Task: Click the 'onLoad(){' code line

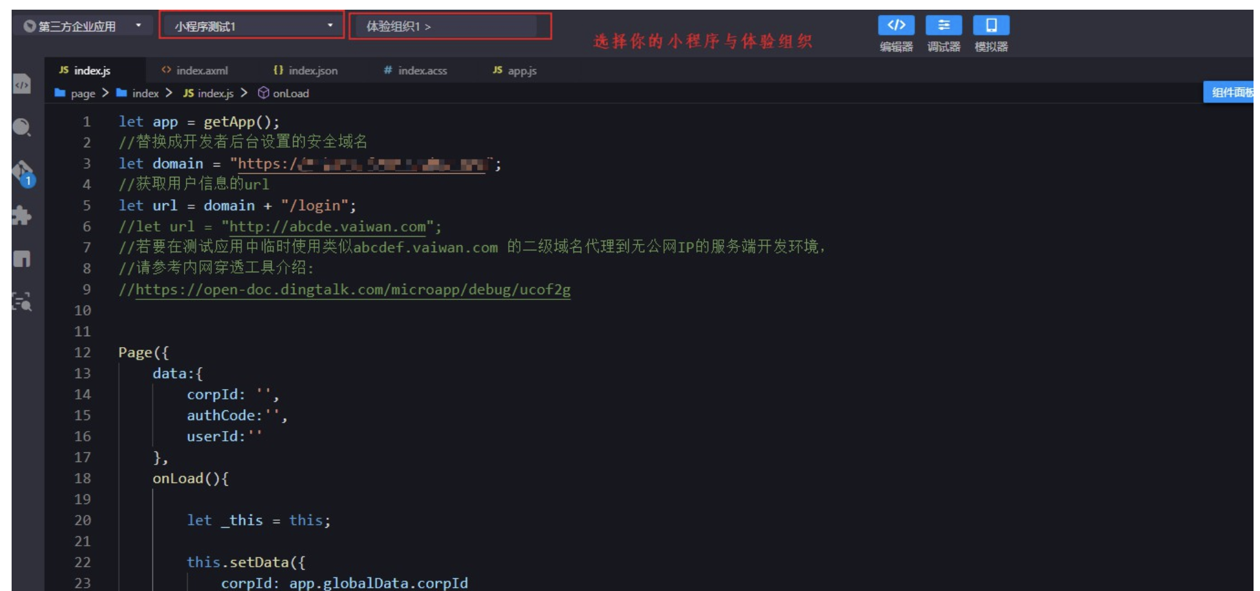Action: click(x=190, y=478)
